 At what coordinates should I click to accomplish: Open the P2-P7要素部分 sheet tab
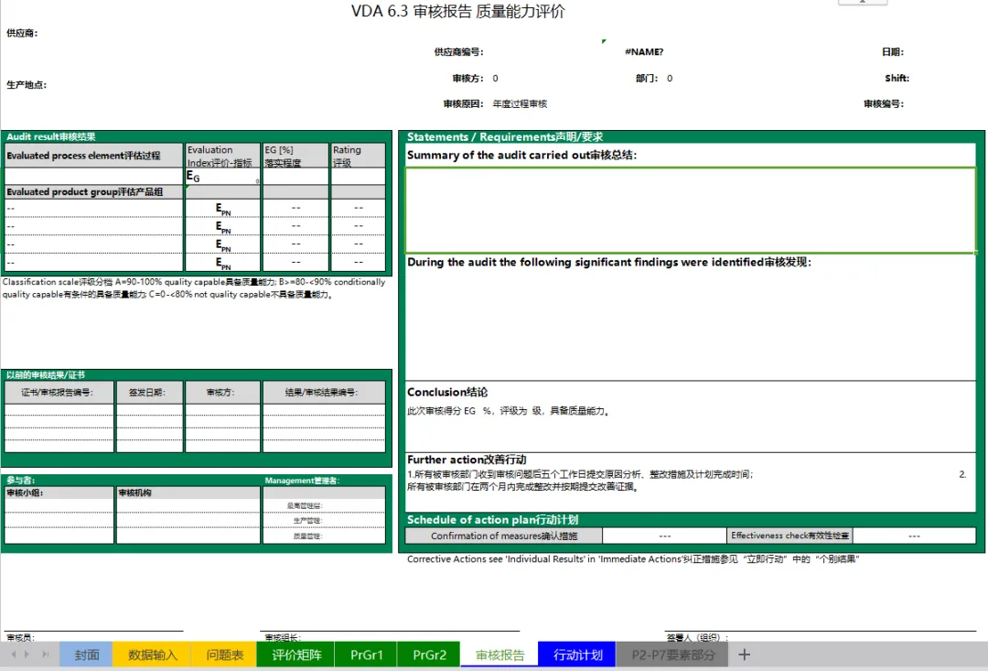tap(672, 655)
